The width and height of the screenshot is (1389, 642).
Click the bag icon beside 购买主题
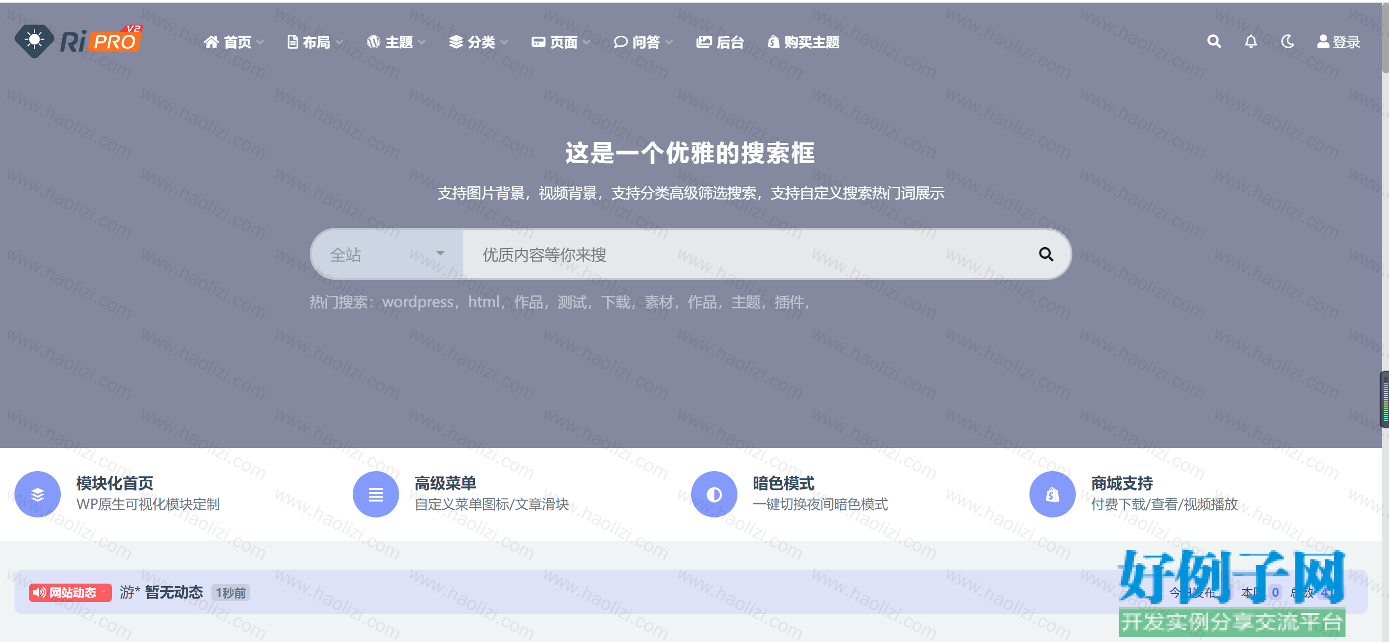[x=773, y=42]
